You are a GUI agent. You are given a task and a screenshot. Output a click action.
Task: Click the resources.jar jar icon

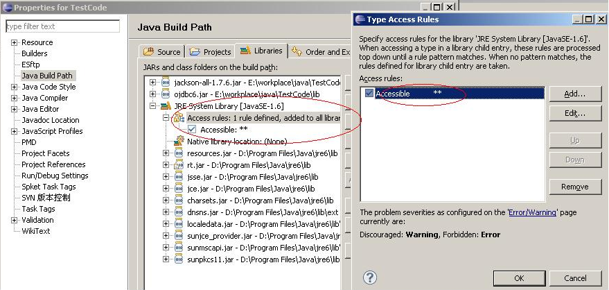(179, 153)
